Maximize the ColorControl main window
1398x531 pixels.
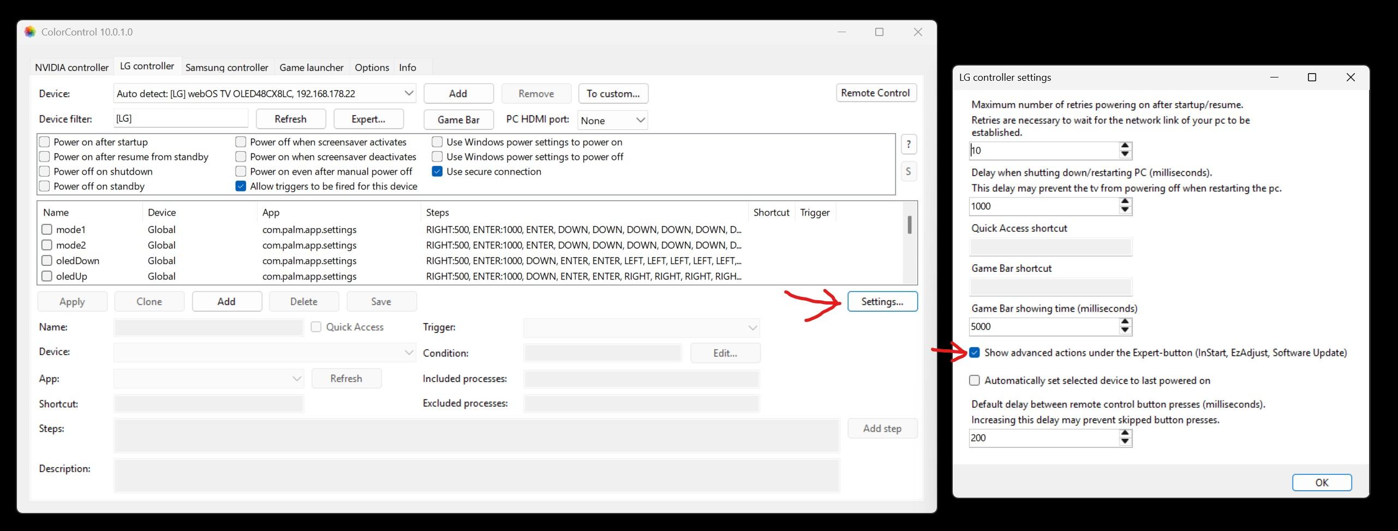pyautogui.click(x=879, y=32)
